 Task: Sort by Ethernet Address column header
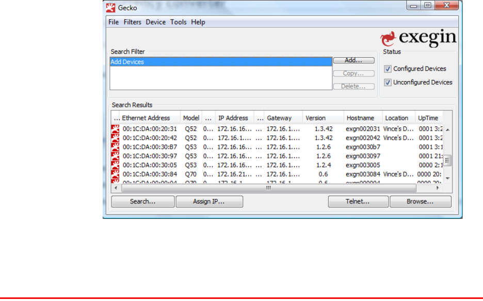[150, 118]
